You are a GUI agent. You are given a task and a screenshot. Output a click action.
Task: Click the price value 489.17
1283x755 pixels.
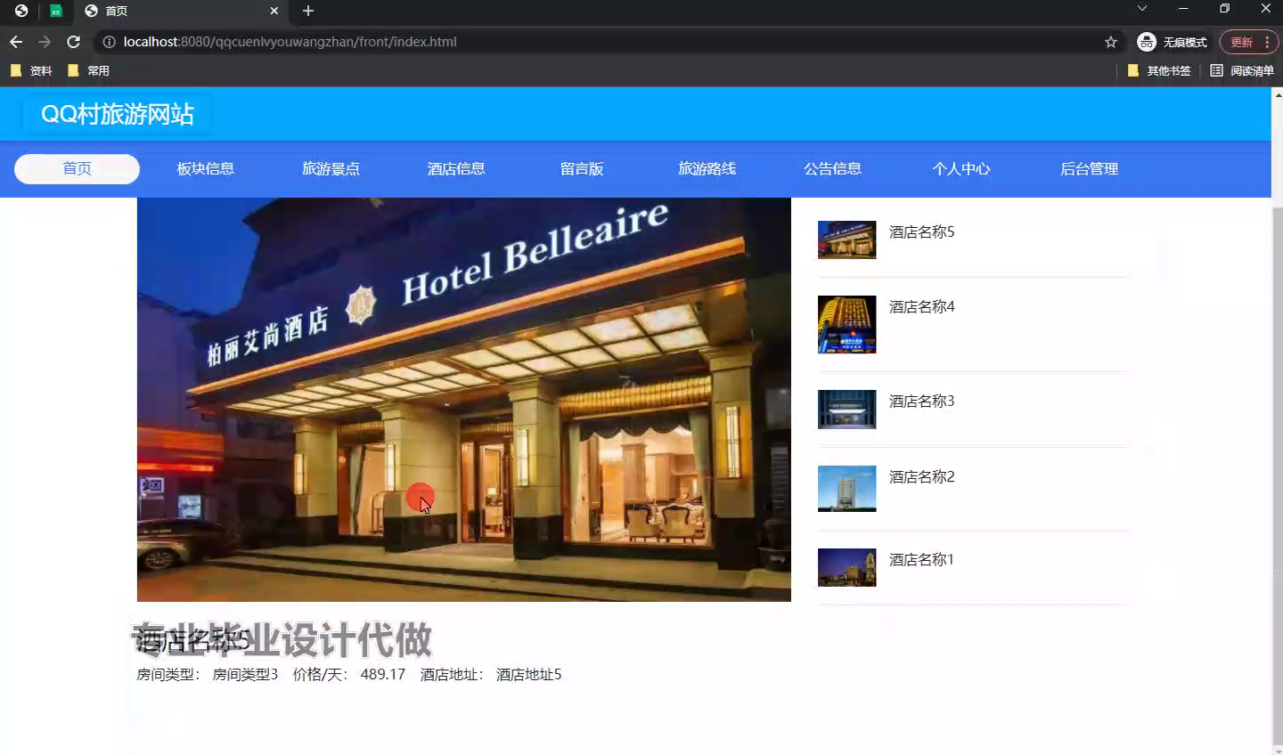(x=383, y=675)
